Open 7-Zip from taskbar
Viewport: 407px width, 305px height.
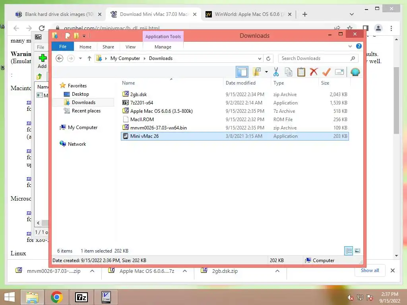[81, 297]
